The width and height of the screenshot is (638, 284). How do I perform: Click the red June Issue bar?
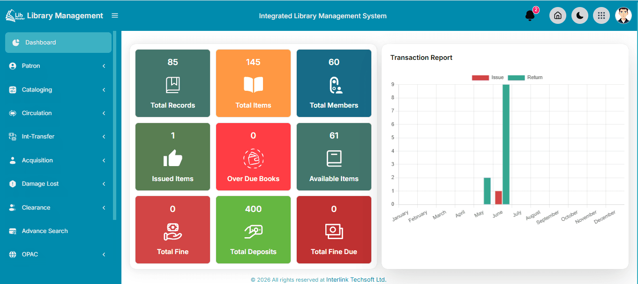[x=498, y=197]
